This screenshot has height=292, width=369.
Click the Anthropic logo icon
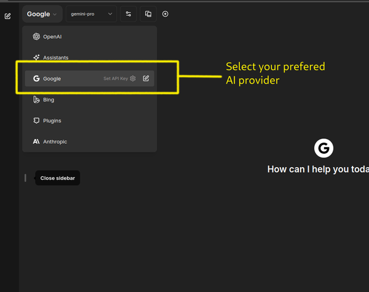point(37,141)
